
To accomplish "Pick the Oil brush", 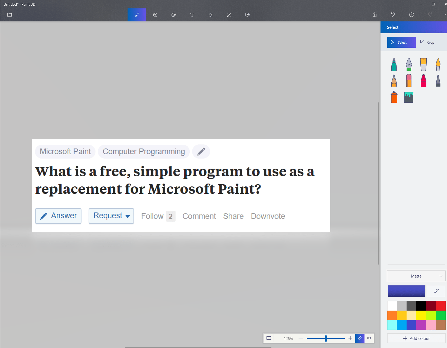I will pyautogui.click(x=423, y=65).
